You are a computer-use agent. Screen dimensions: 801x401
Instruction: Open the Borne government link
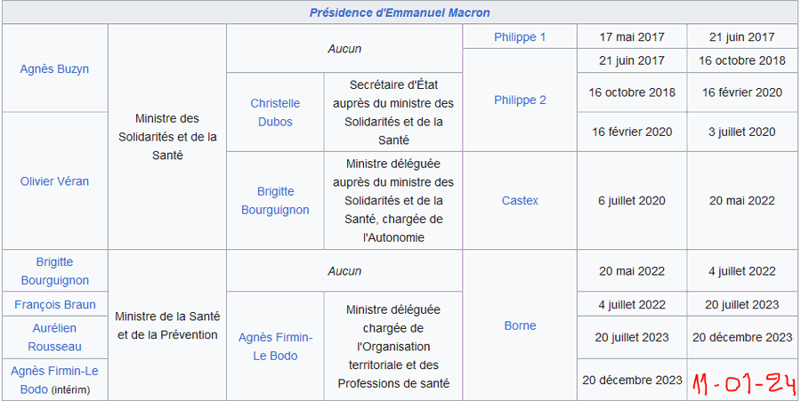(x=520, y=325)
